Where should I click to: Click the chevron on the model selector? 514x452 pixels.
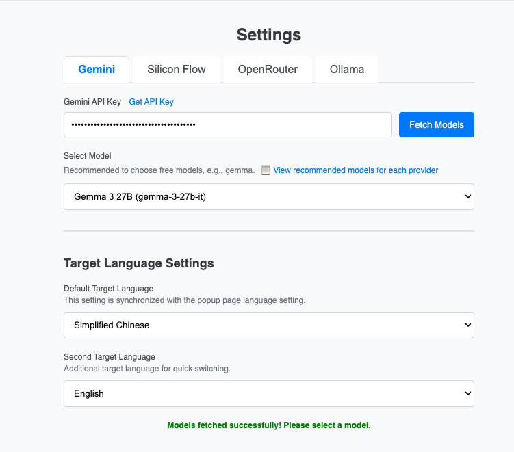(x=467, y=196)
